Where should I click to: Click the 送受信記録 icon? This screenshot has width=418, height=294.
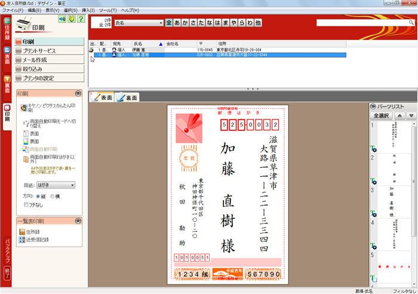click(22, 240)
